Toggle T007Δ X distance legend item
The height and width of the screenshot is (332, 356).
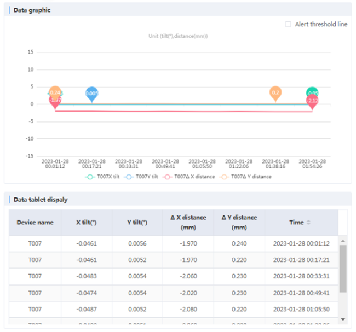(188, 177)
